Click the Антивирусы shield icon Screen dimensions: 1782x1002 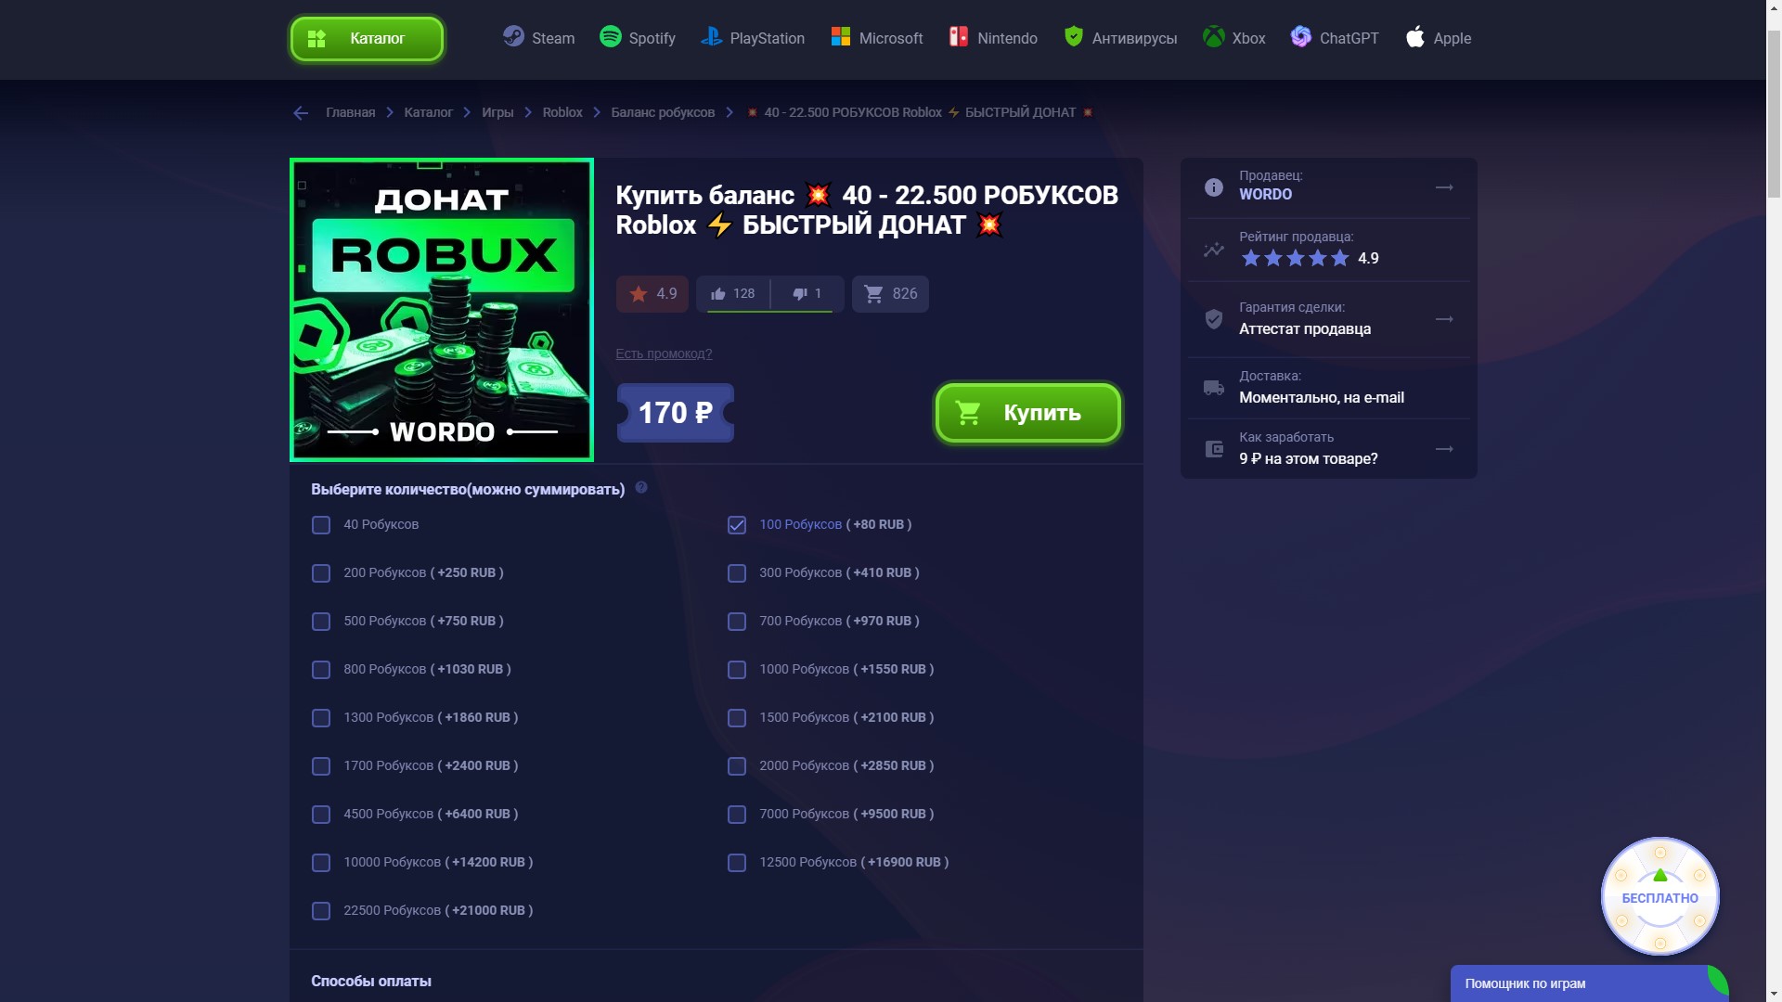coord(1073,37)
